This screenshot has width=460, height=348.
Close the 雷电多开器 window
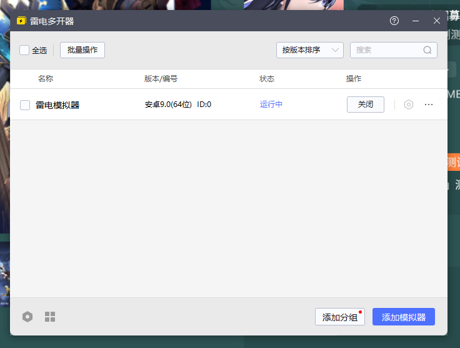coord(436,21)
